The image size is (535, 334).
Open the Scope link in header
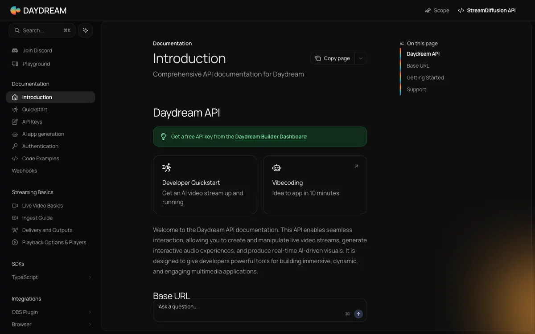click(437, 10)
